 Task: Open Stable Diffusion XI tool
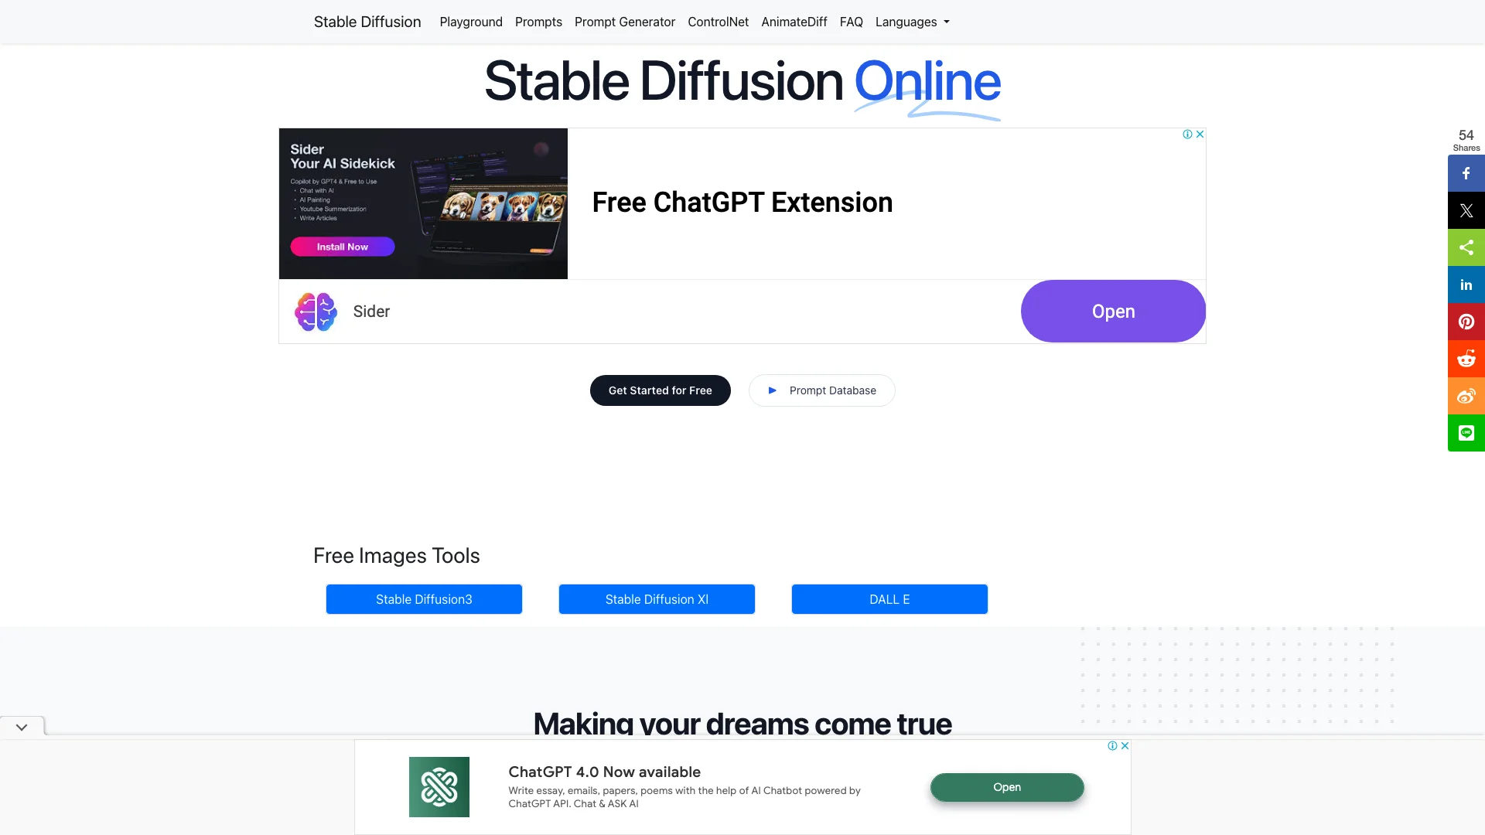657,598
